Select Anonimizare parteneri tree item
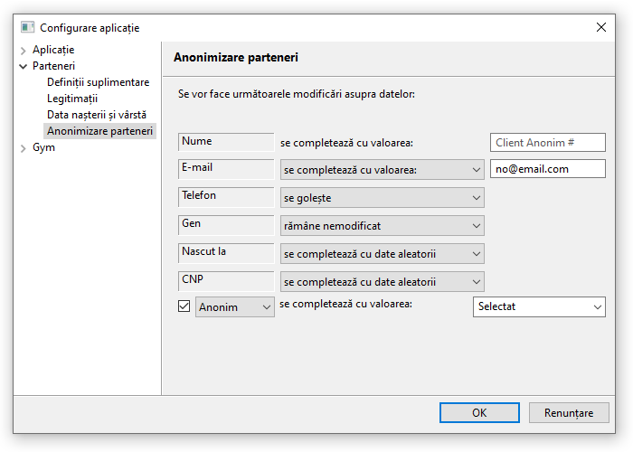The image size is (633, 452). (99, 131)
